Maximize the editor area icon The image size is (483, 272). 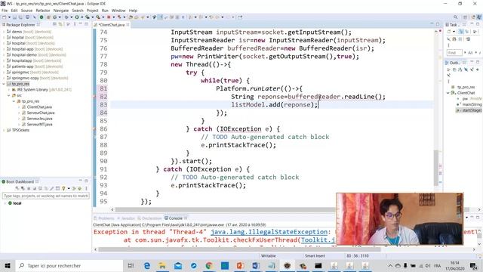(438, 24)
